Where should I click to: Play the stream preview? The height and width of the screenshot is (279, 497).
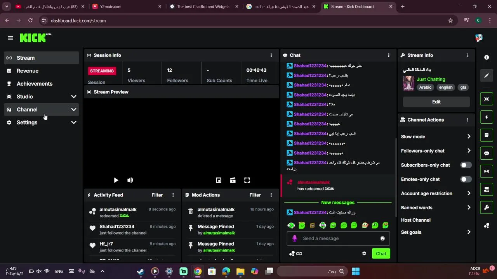(x=116, y=180)
